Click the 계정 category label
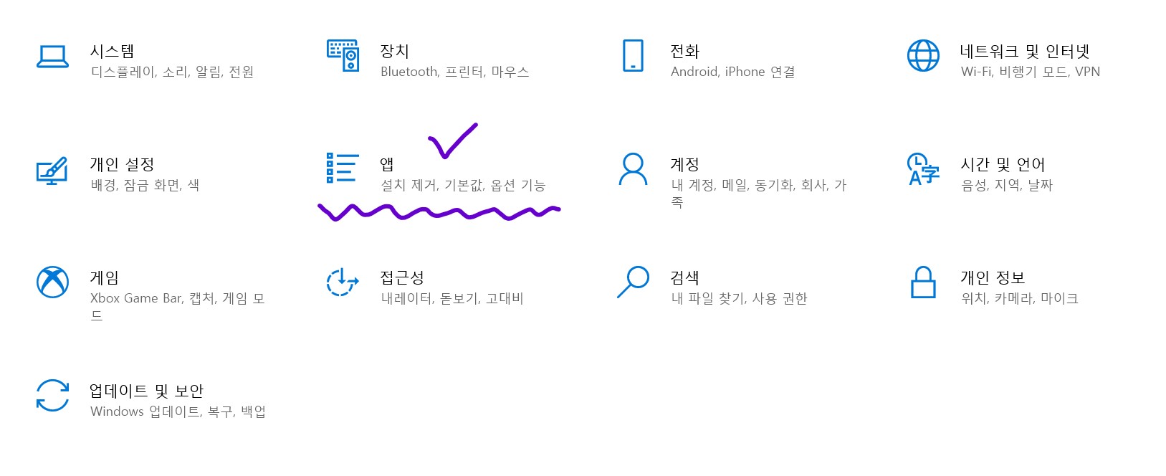1166x476 pixels. (x=685, y=164)
